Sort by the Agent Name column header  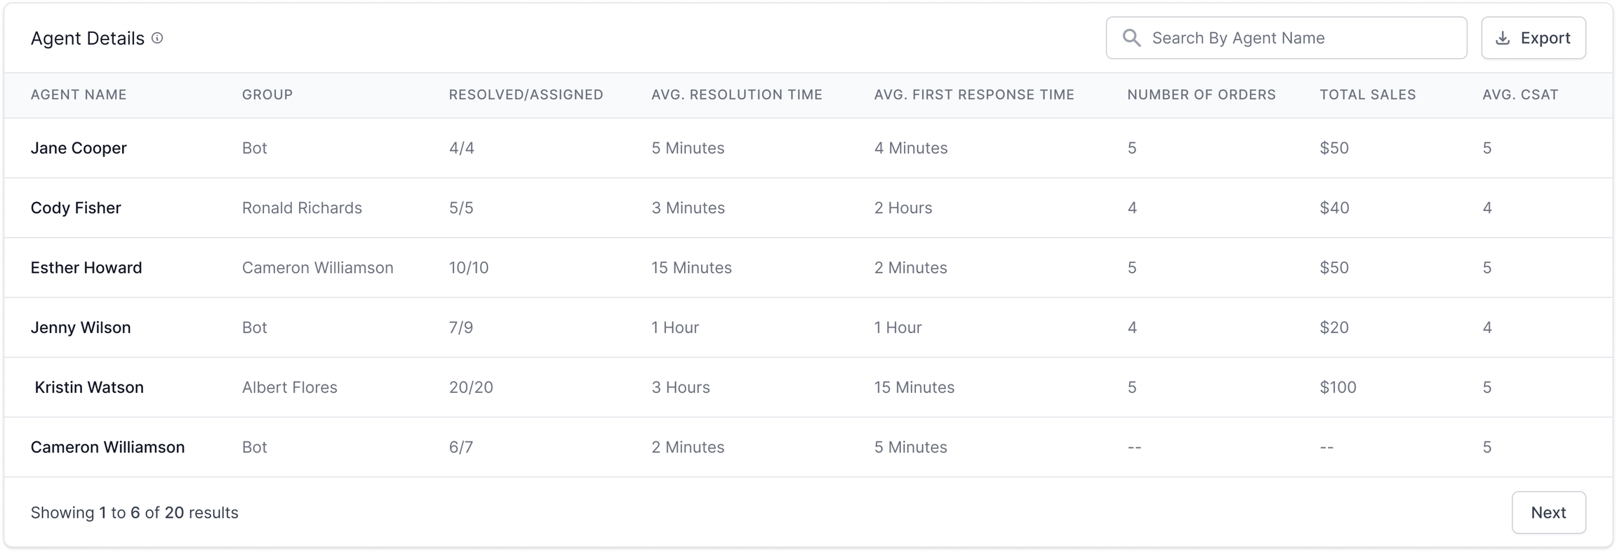(x=79, y=95)
